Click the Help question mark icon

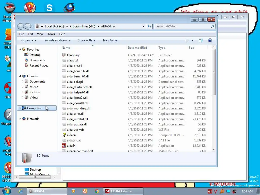click(x=210, y=40)
